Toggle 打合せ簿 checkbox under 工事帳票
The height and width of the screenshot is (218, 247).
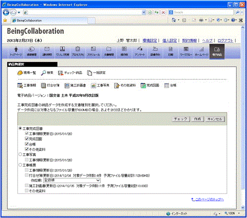click(x=27, y=175)
